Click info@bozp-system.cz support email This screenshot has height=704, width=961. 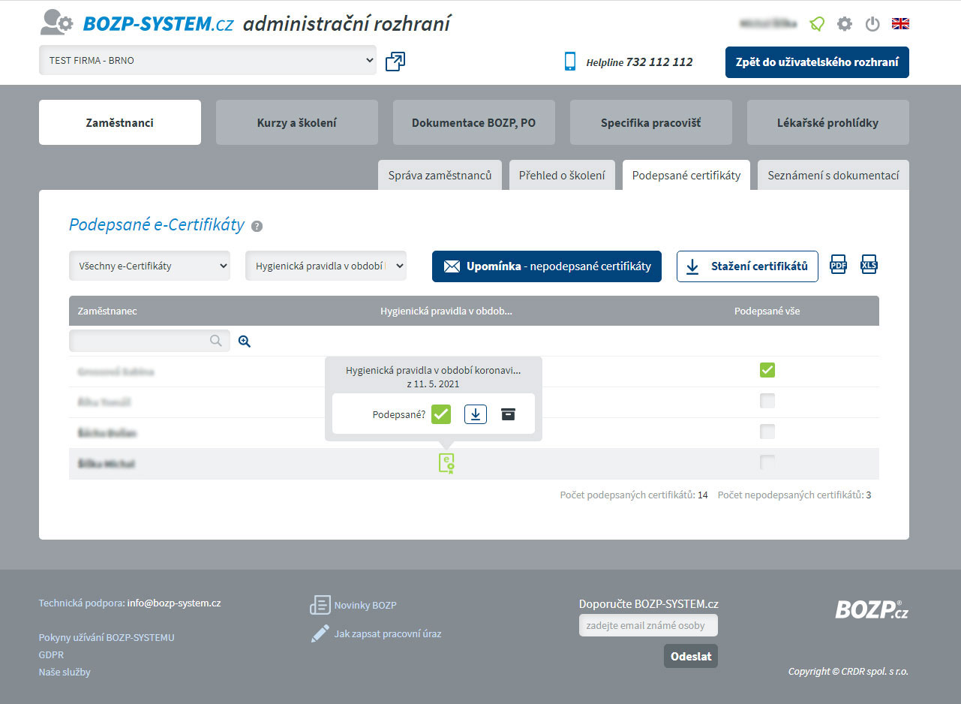pyautogui.click(x=174, y=603)
